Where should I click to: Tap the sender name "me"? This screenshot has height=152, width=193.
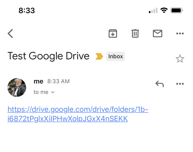coord(38,81)
